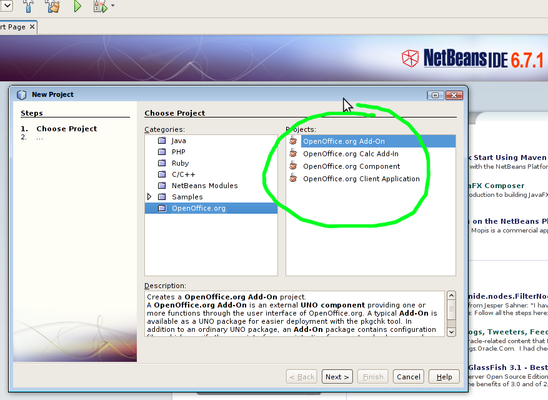Select the Samples category
Image resolution: width=548 pixels, height=400 pixels.
[x=187, y=197]
